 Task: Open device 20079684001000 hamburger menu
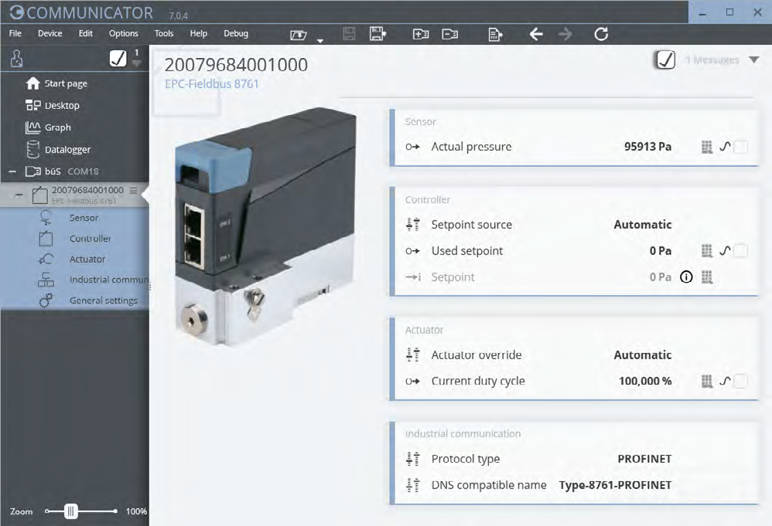(x=133, y=190)
